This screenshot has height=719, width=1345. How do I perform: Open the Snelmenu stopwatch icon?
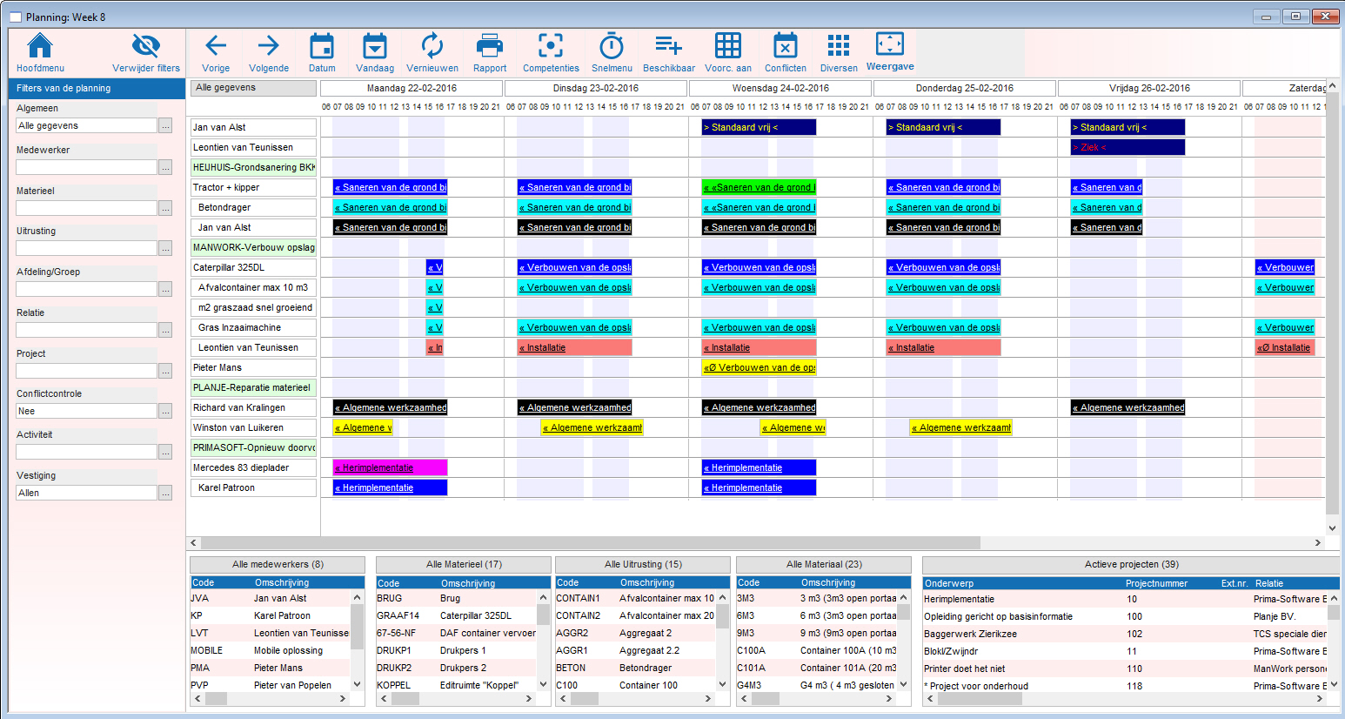(612, 46)
